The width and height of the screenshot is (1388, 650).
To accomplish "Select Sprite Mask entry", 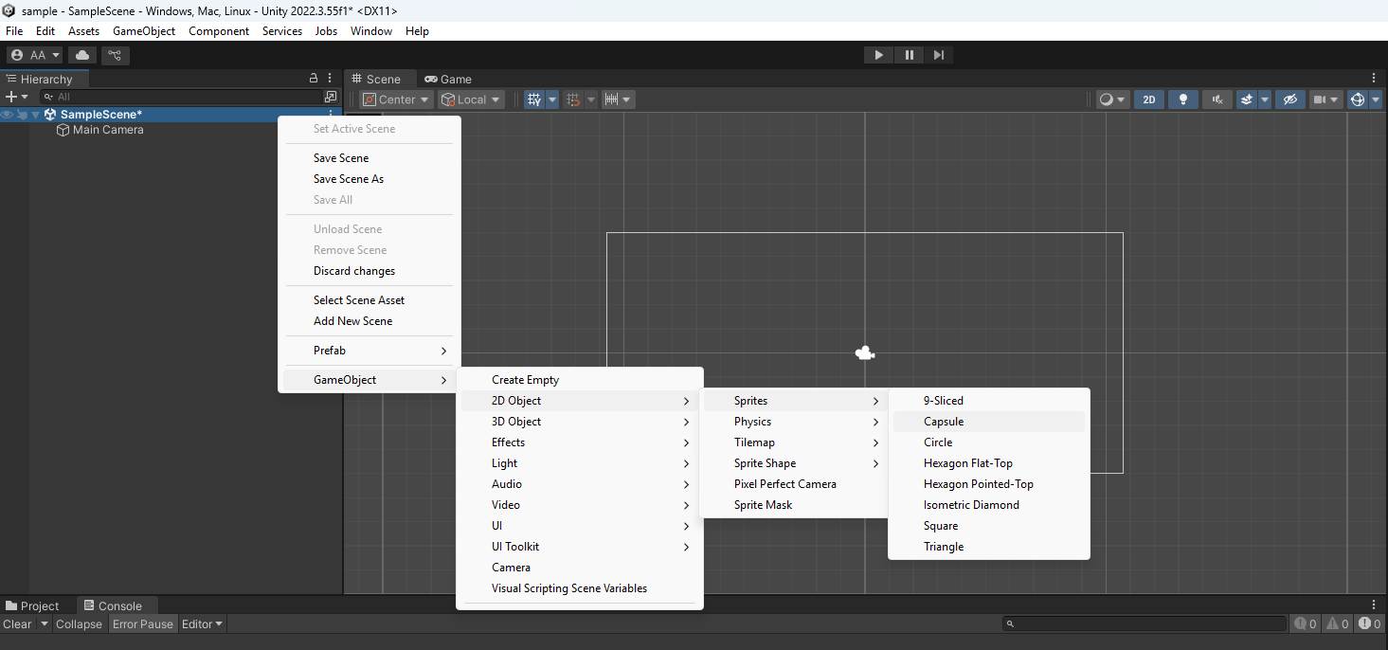I will pyautogui.click(x=794, y=505).
